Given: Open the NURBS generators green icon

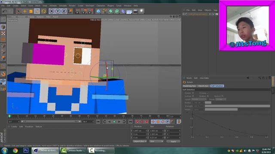Looking at the screenshot, I should coord(111,11).
